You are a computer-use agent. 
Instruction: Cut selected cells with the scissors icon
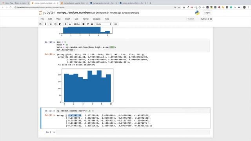[51, 24]
